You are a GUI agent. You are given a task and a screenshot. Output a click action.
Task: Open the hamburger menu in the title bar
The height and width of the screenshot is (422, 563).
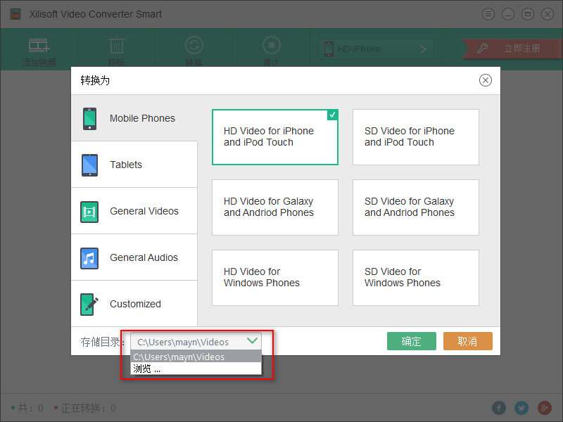click(x=488, y=14)
